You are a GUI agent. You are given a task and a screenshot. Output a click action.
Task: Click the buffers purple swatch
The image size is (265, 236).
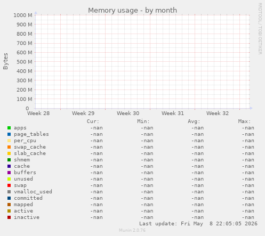tap(9, 173)
